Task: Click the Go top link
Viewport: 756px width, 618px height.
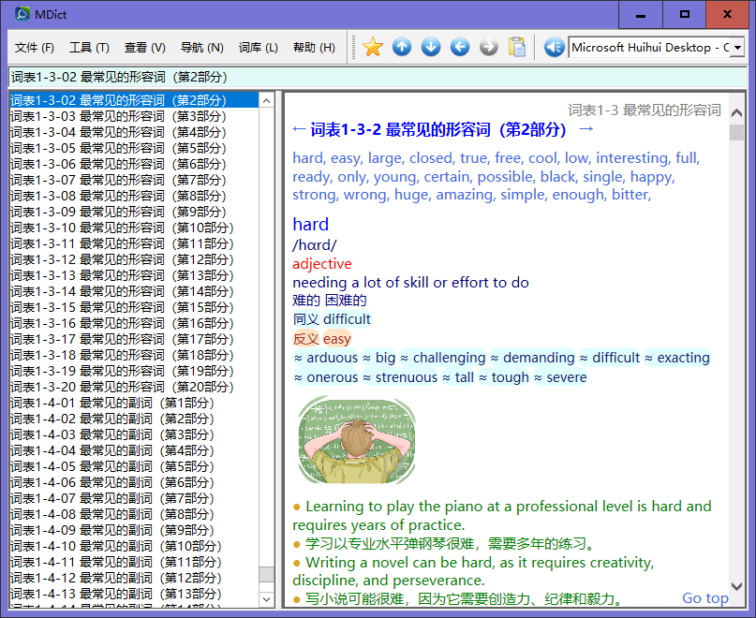Action: [704, 598]
